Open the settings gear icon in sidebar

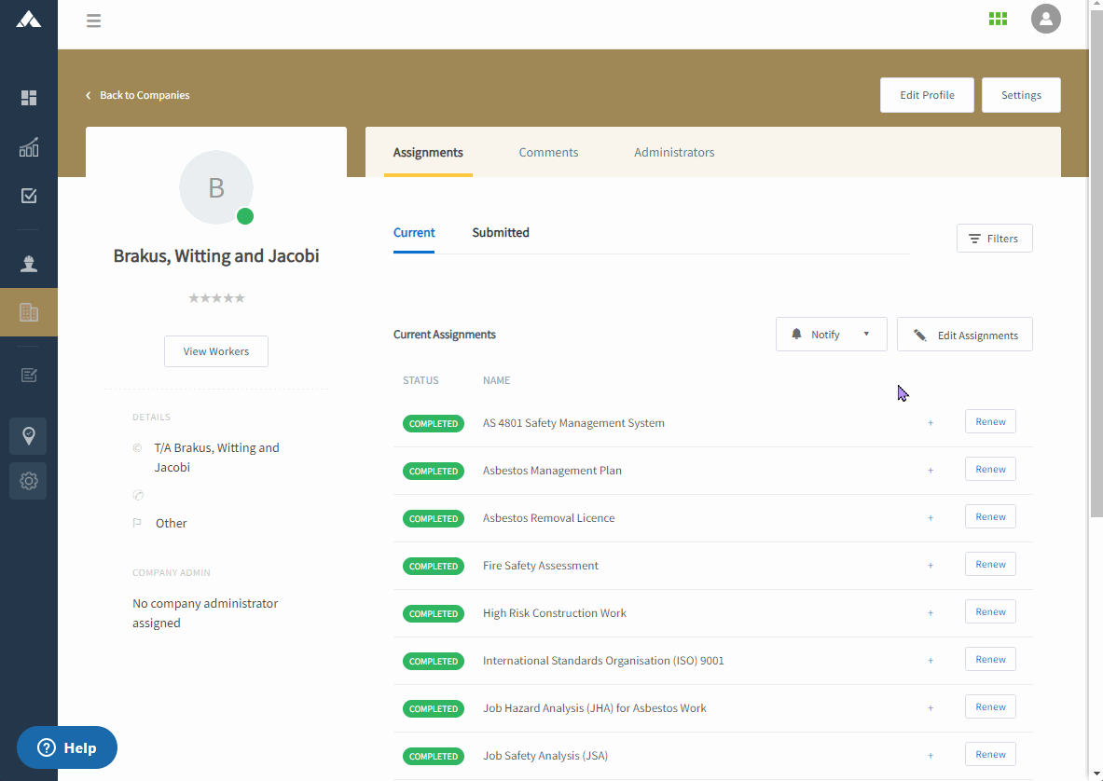click(x=28, y=481)
